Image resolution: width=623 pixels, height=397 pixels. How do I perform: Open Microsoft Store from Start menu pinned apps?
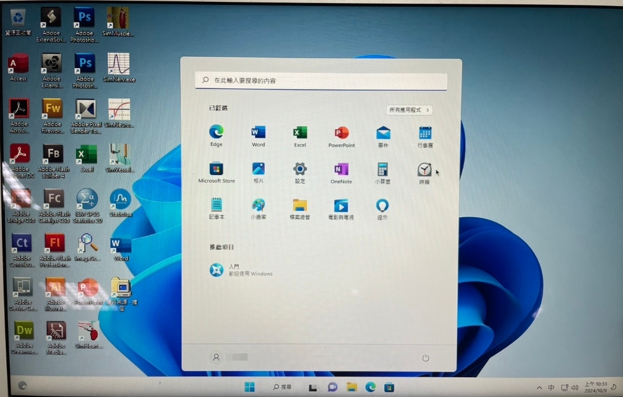[216, 172]
